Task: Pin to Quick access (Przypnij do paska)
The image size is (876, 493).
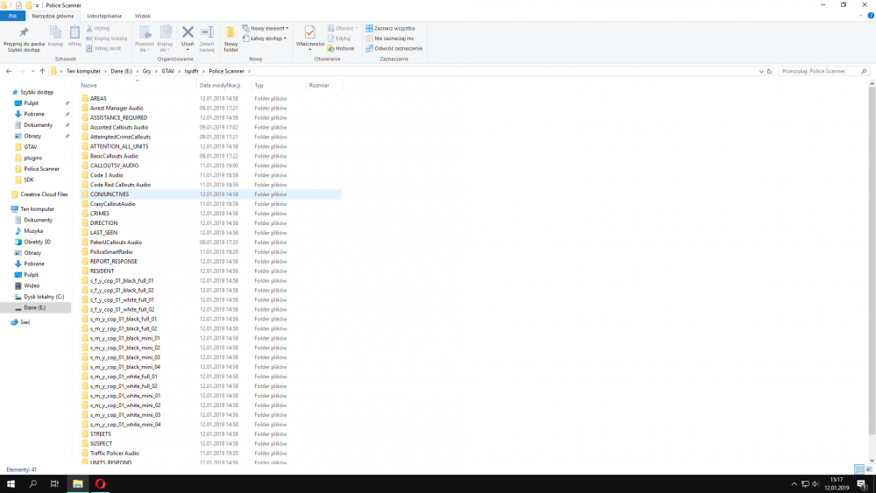Action: point(24,39)
